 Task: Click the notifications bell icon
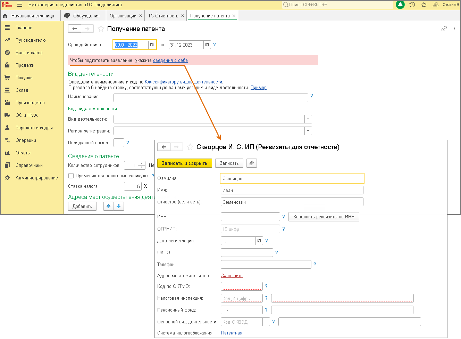coord(400,5)
